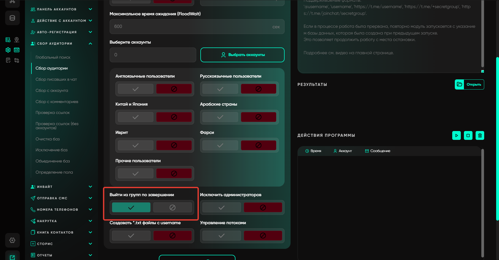Click the settings gear icon at bottom left
This screenshot has height=260, width=499.
coord(12,240)
